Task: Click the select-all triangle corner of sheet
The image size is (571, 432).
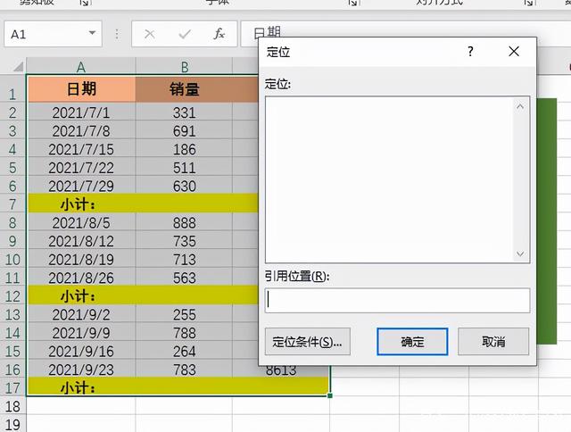Action: point(18,67)
